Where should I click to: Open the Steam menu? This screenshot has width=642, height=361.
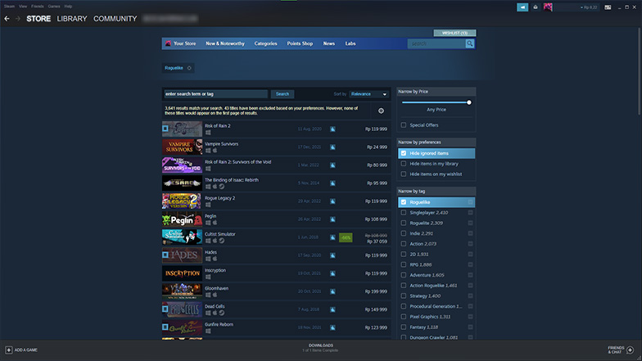pyautogui.click(x=10, y=7)
